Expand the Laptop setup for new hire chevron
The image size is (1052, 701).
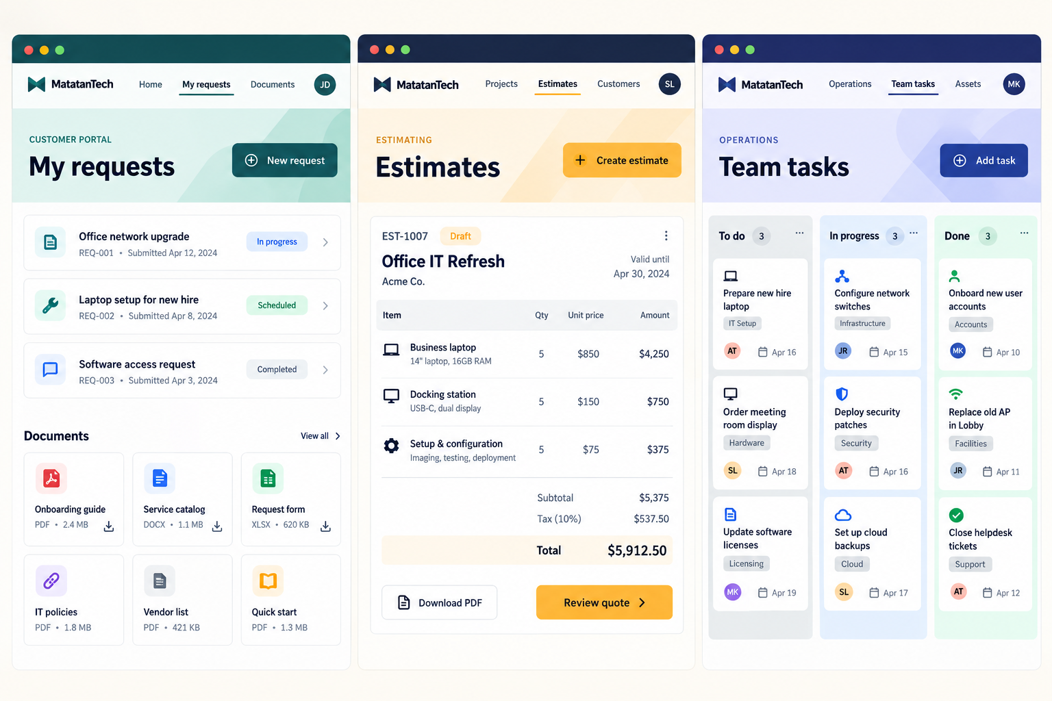[x=325, y=305]
